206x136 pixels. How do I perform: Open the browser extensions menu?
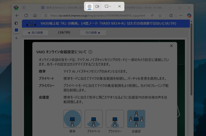pos(171,16)
